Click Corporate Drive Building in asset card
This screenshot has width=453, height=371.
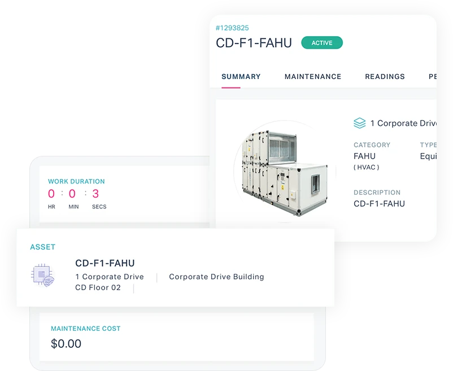tap(216, 277)
